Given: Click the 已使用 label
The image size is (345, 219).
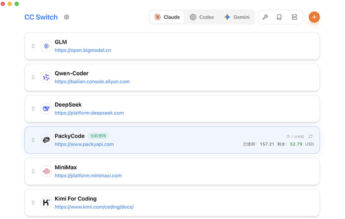Looking at the screenshot, I should click(249, 144).
